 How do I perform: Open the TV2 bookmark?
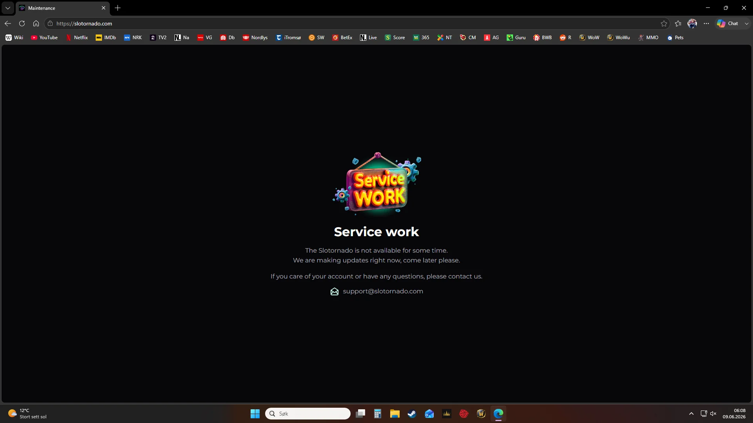click(x=158, y=38)
